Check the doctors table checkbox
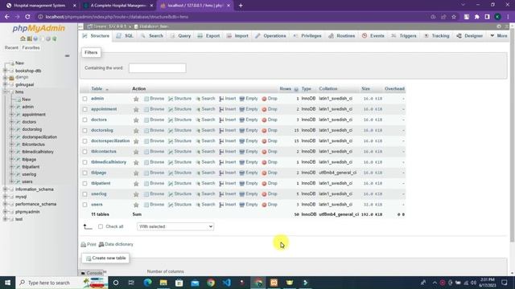This screenshot has height=289, width=515. click(x=84, y=120)
